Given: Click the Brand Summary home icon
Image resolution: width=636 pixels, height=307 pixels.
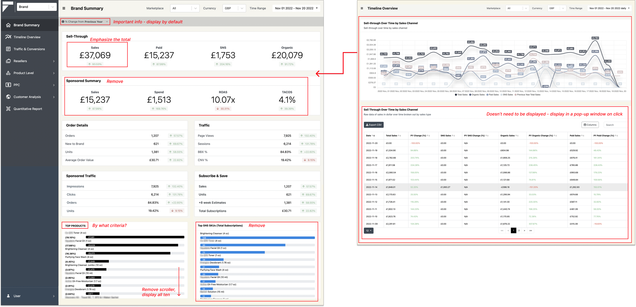Looking at the screenshot, I should coord(8,25).
